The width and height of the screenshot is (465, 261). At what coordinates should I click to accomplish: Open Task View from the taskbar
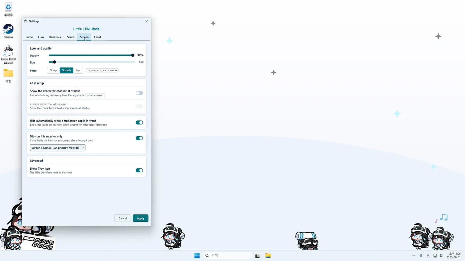[x=257, y=256]
